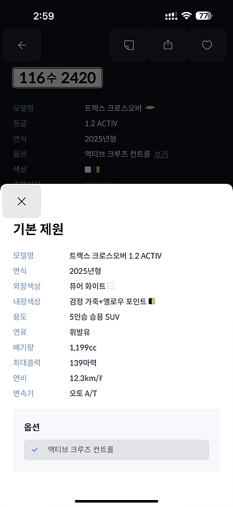
Task: Select the 1.2 ACTIV grade text
Action: [101, 124]
